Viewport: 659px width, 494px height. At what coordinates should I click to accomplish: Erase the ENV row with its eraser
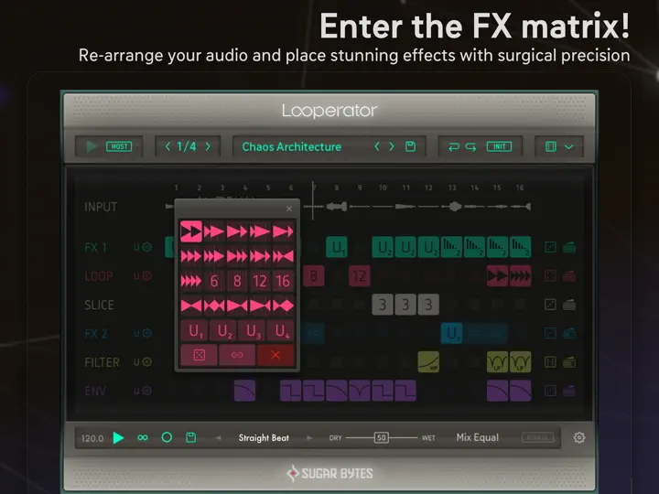(x=569, y=391)
